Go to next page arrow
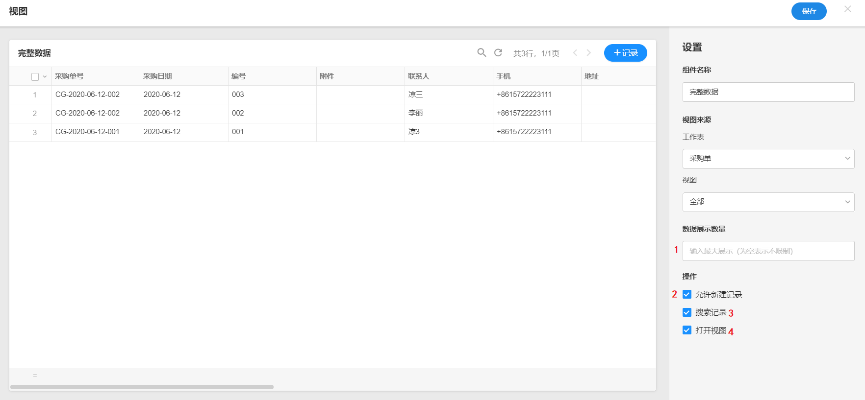865x400 pixels. pyautogui.click(x=589, y=53)
